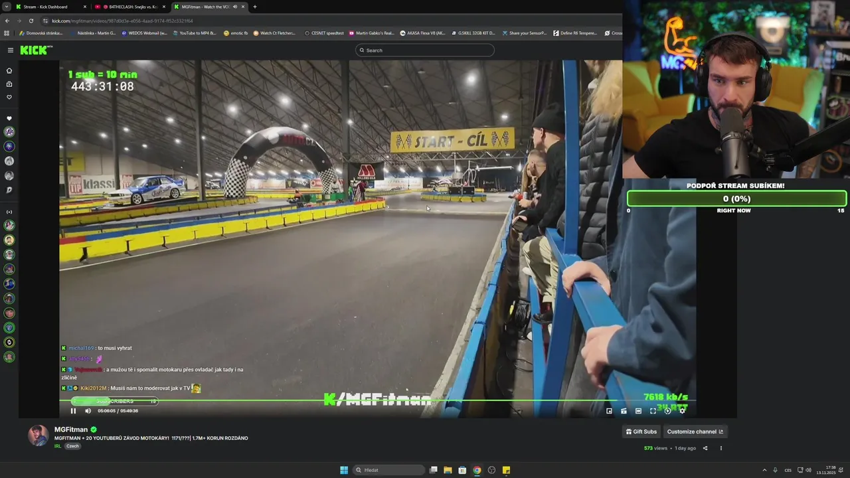This screenshot has height=478, width=850.
Task: Focus the Kick search field
Action: coord(425,50)
